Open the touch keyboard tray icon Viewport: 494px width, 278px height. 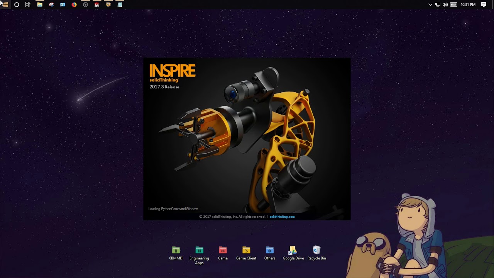(454, 5)
